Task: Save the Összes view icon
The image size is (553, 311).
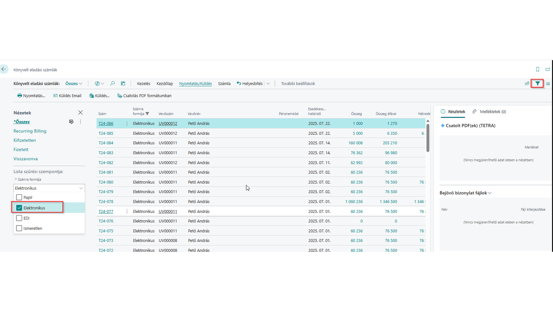Action: tap(71, 122)
